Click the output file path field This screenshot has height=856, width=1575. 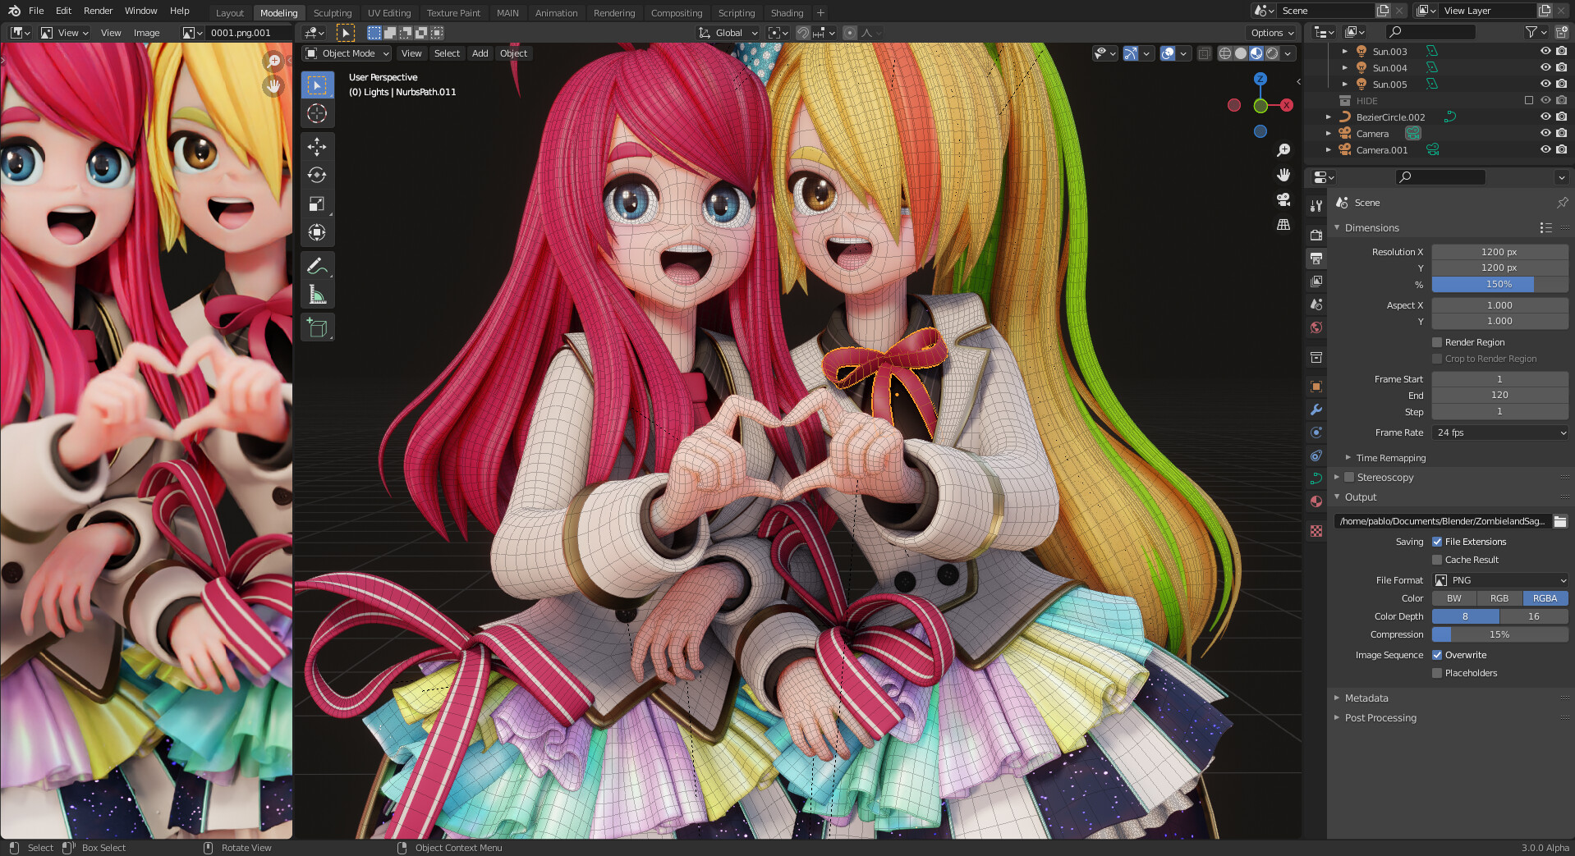point(1443,521)
